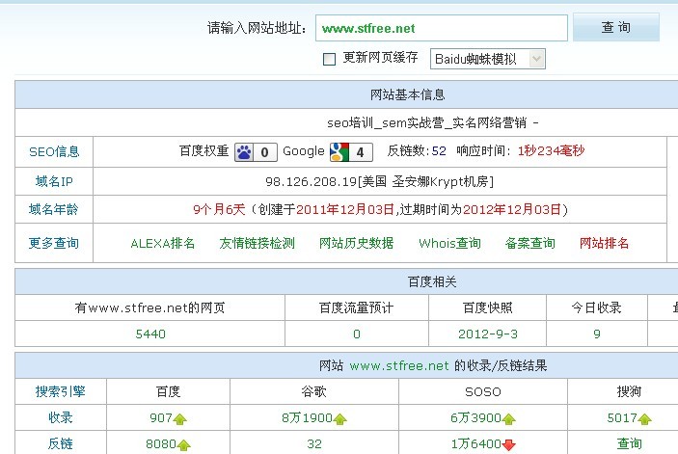Open 网站历史数据 link
678x454 pixels.
tap(356, 243)
